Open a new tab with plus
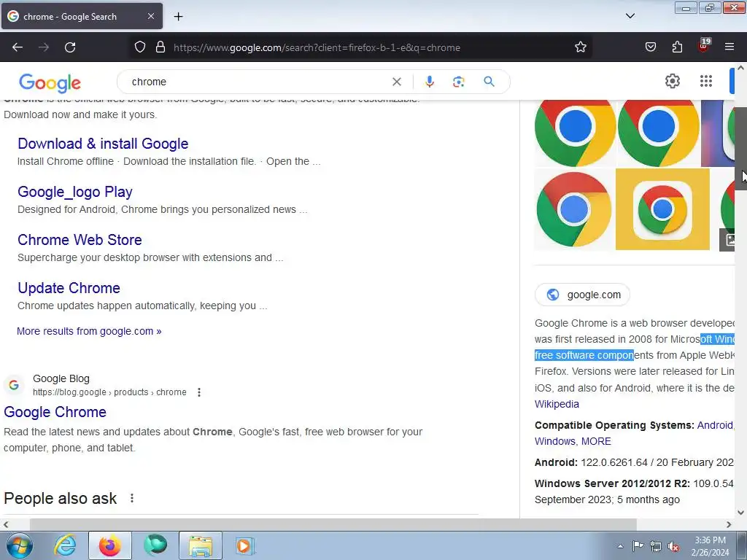The width and height of the screenshot is (747, 560). [x=178, y=17]
